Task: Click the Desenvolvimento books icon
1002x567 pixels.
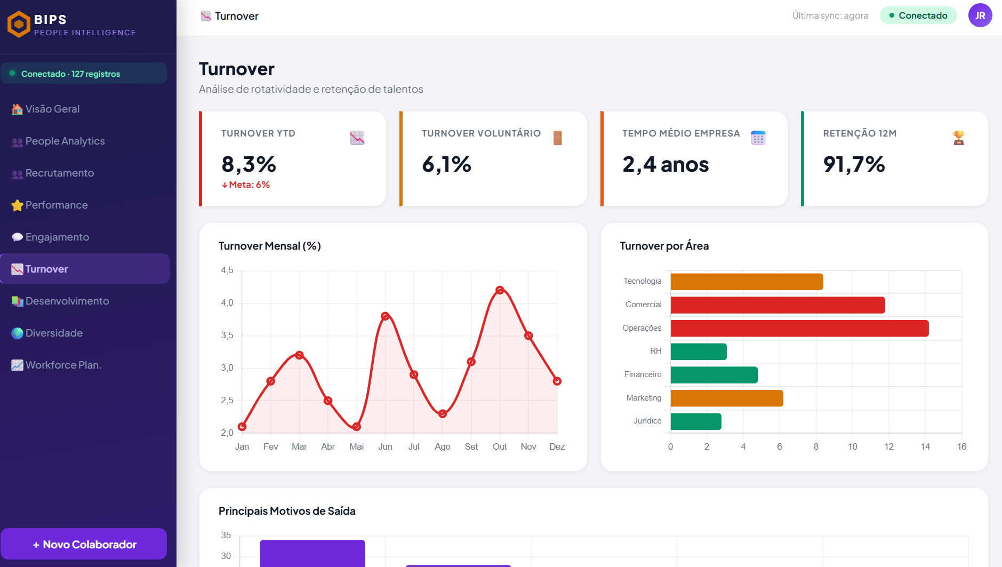Action: tap(17, 301)
